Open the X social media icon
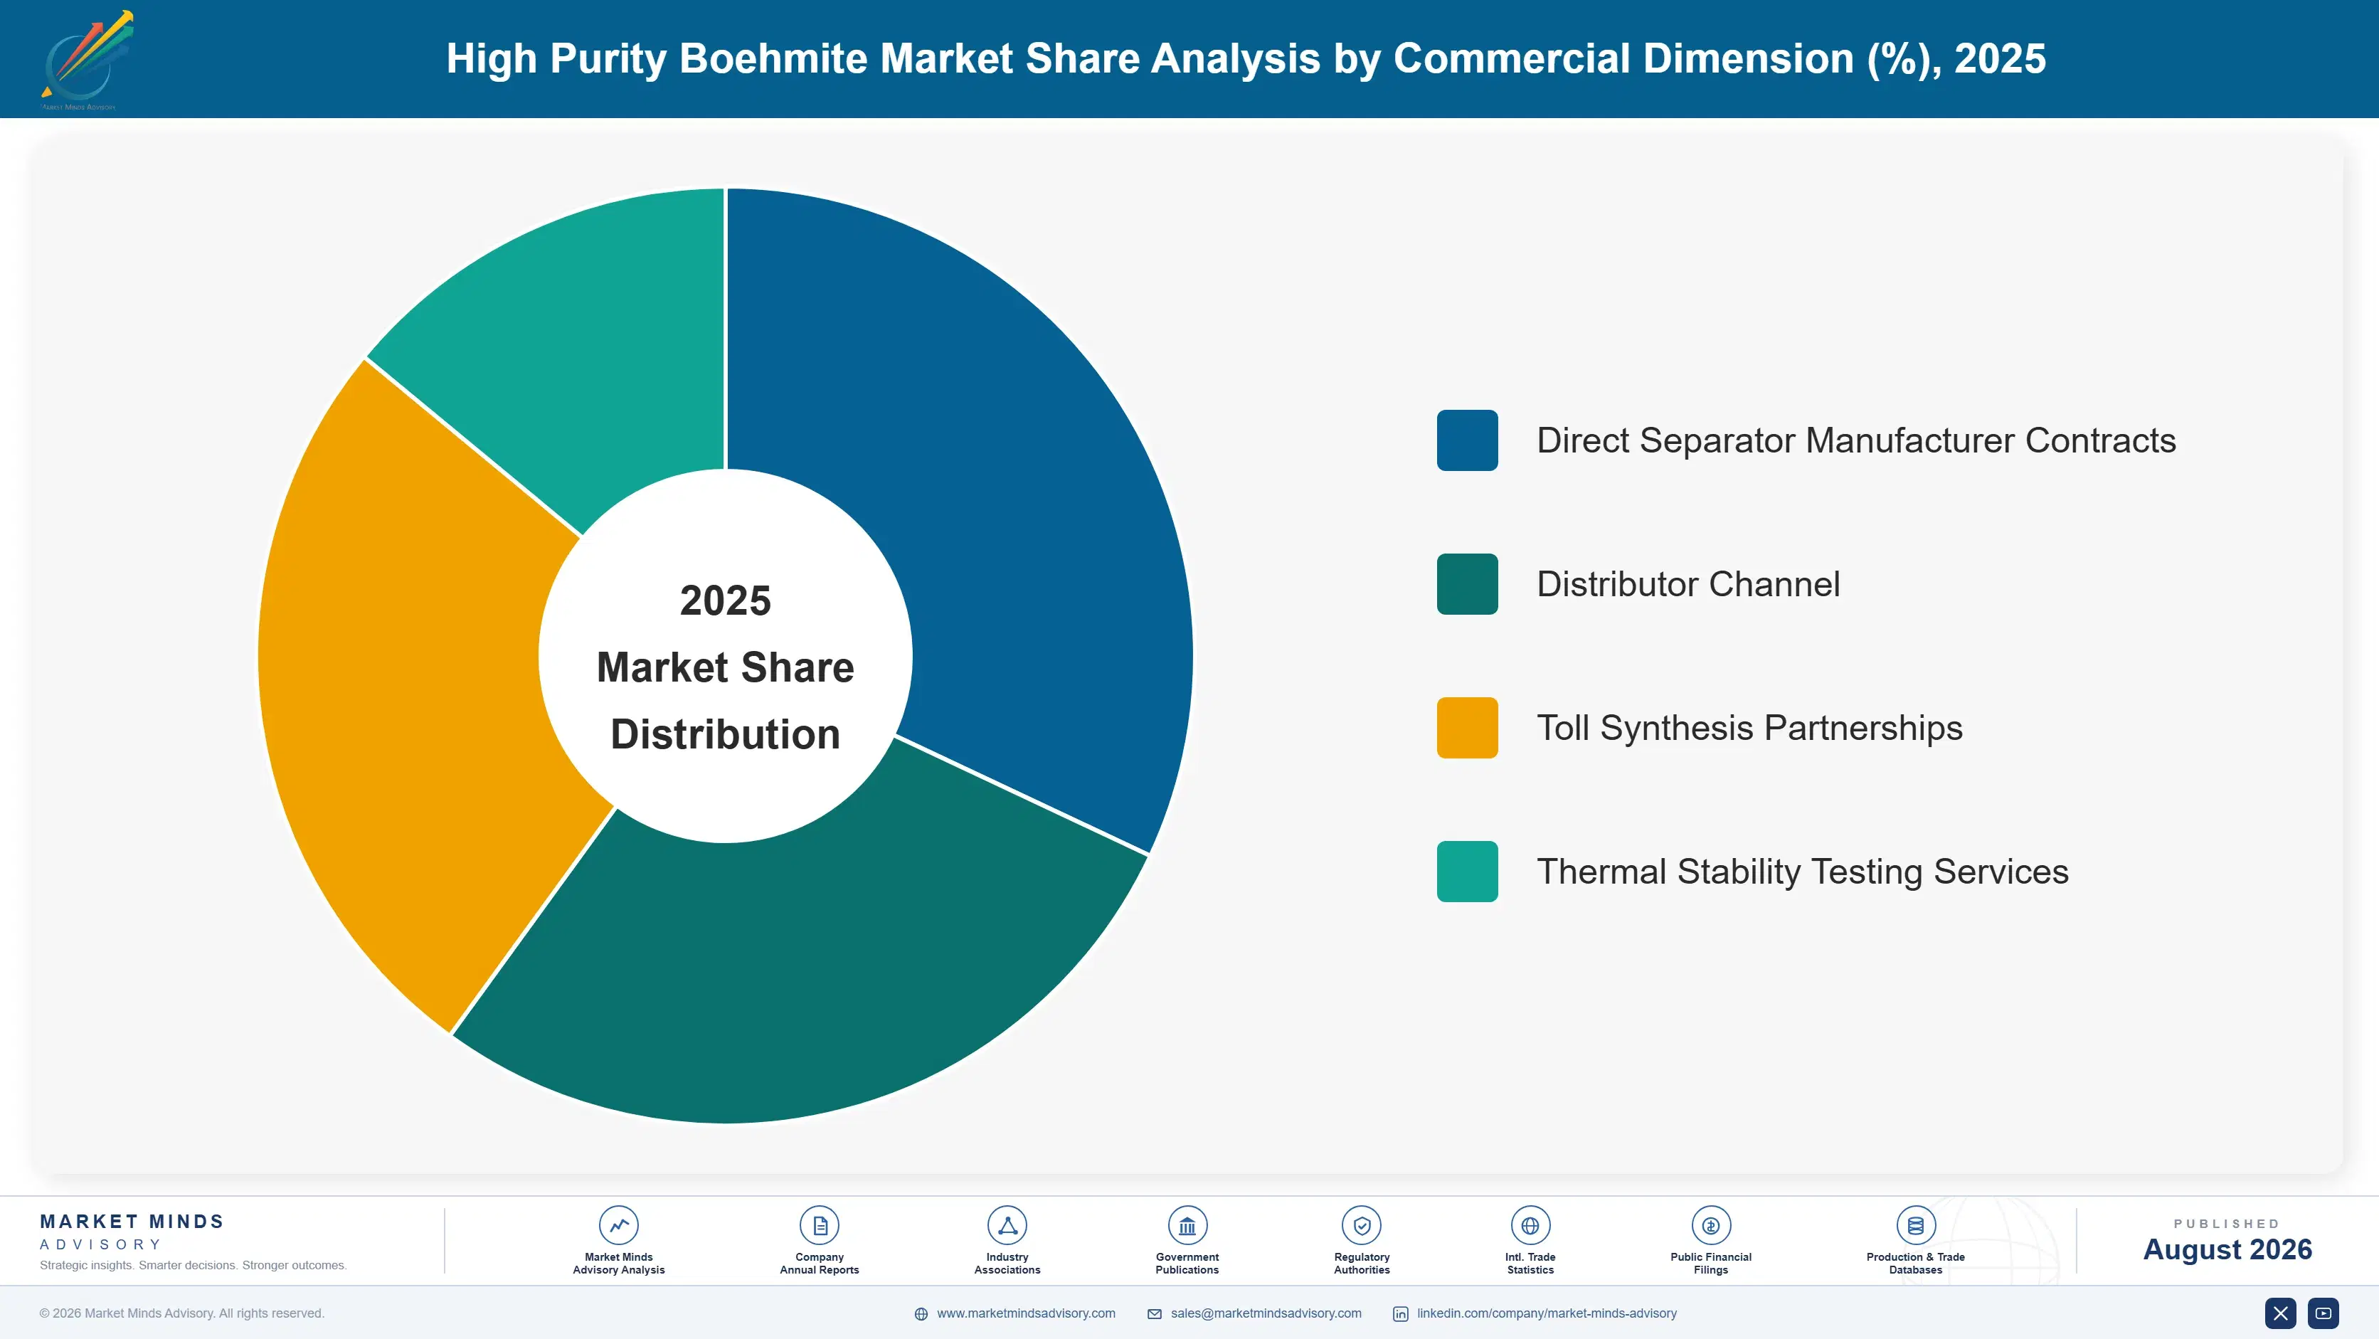Viewport: 2379px width, 1339px height. pos(2280,1313)
